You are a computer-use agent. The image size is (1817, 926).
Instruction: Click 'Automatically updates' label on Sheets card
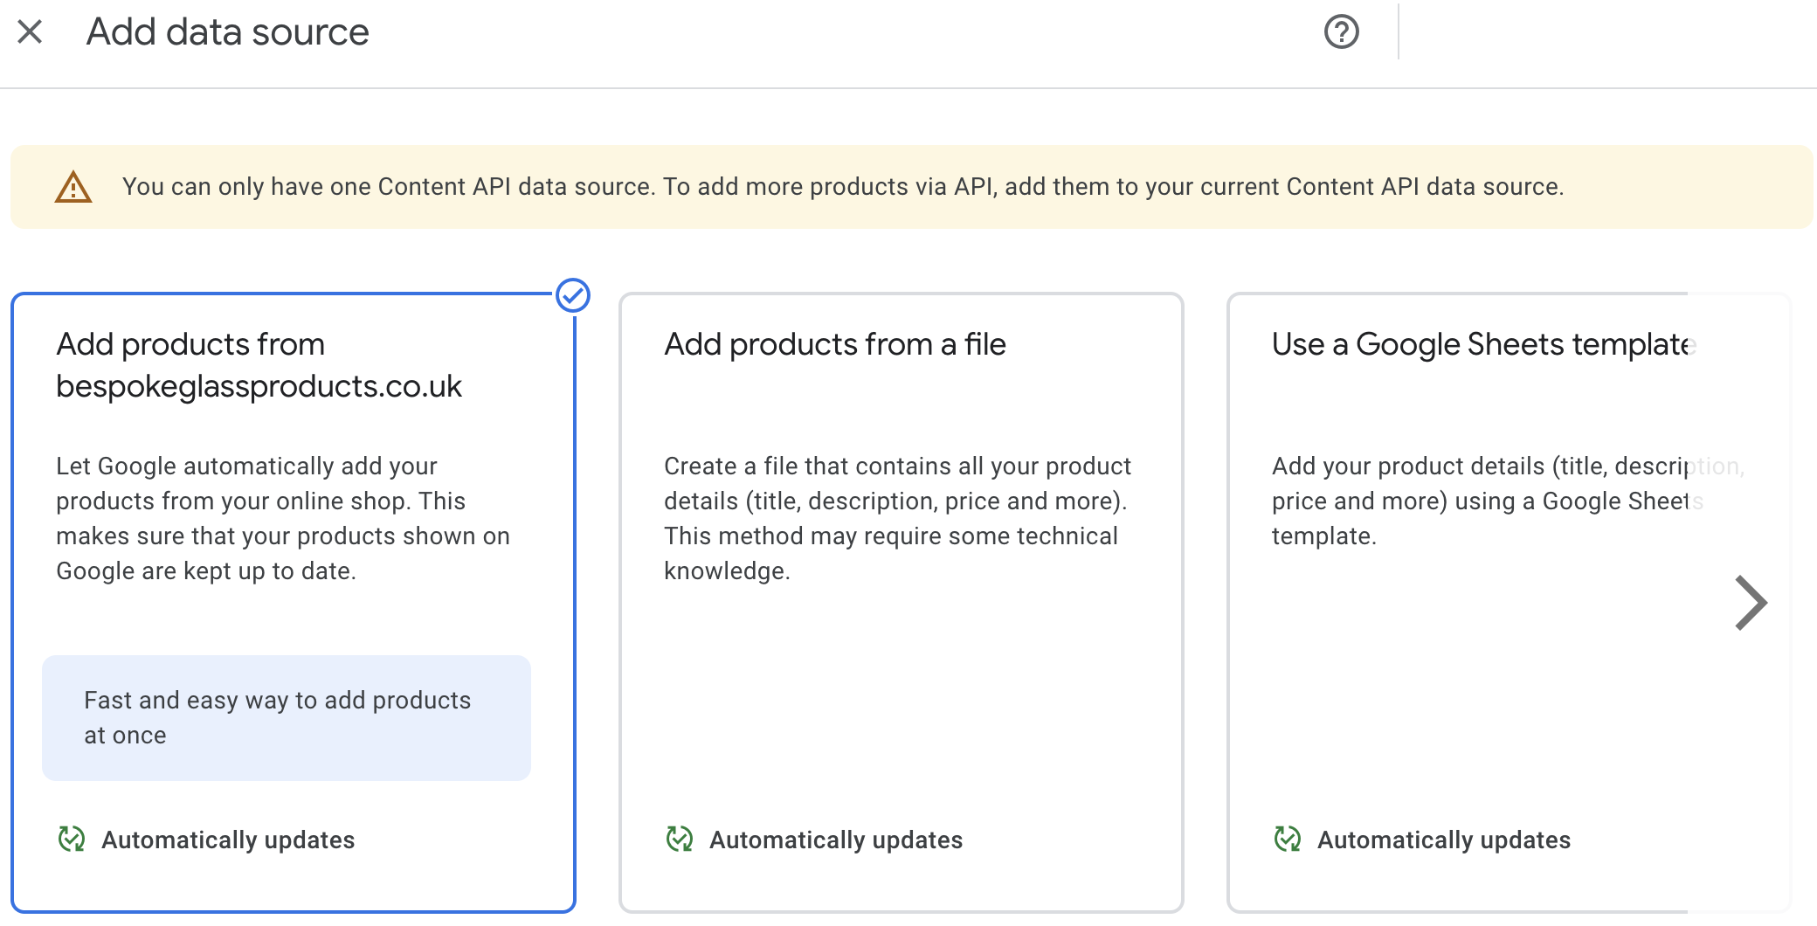coord(1444,840)
